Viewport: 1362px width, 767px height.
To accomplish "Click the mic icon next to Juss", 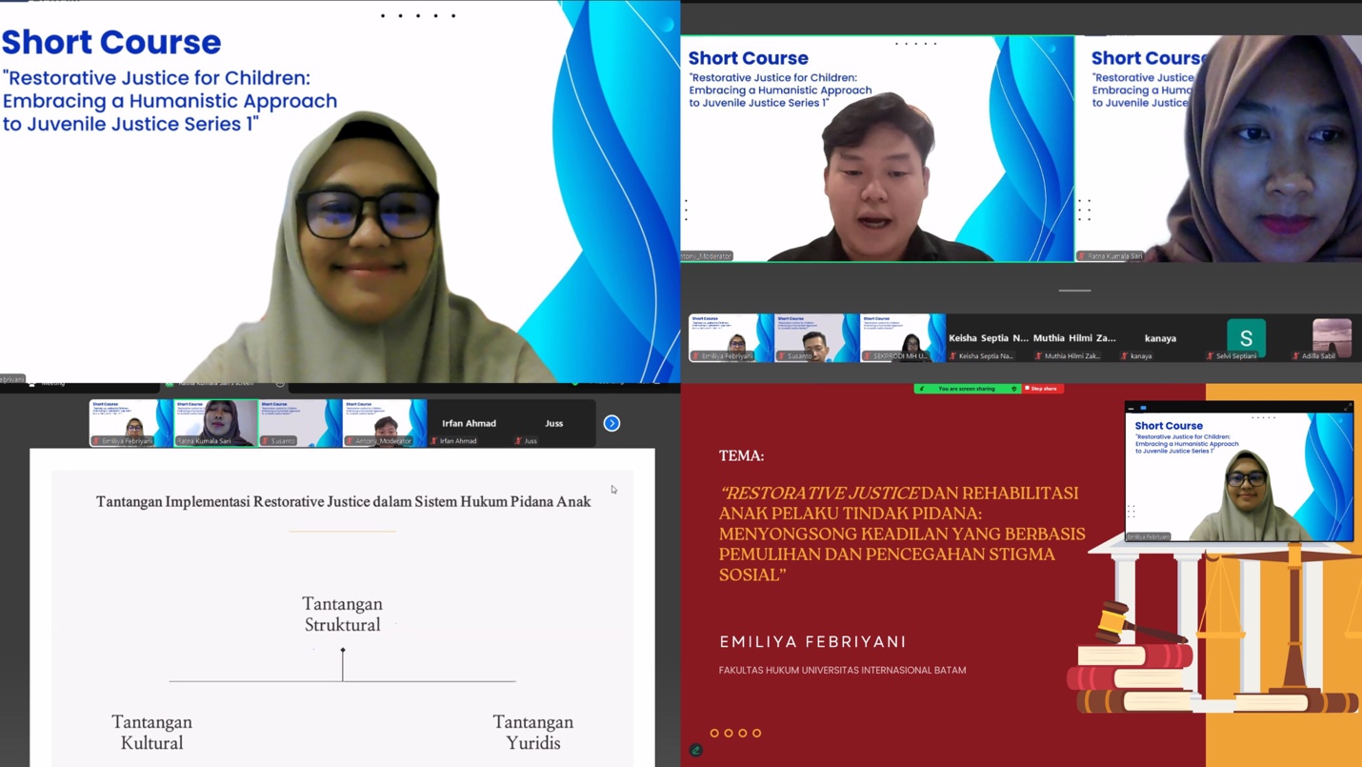I will pos(518,439).
